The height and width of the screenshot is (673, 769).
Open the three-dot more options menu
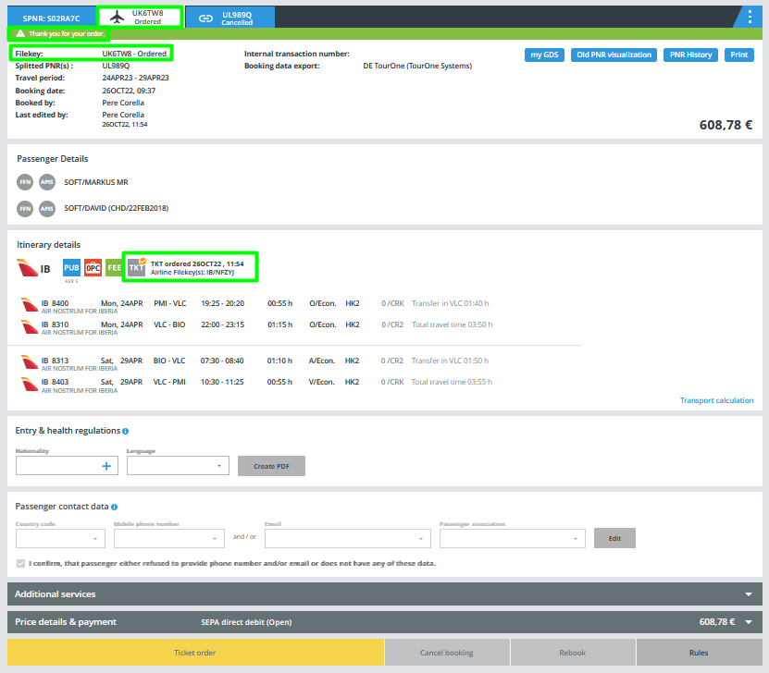(750, 17)
